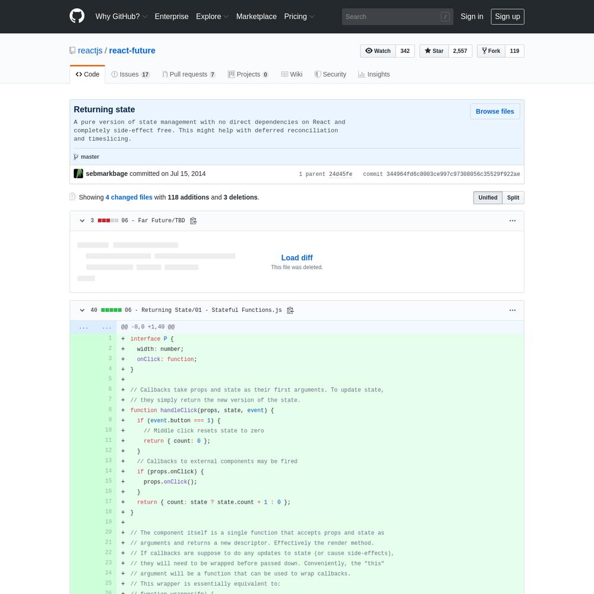The width and height of the screenshot is (594, 594).
Task: Open the Projects tab
Action: click(248, 74)
